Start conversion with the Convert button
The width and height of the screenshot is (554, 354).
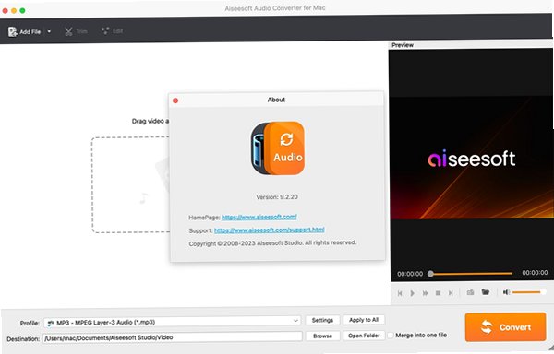[x=505, y=327]
